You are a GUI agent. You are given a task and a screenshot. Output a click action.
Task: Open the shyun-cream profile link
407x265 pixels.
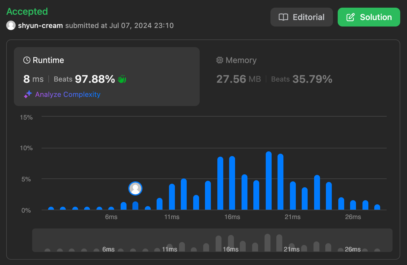40,26
